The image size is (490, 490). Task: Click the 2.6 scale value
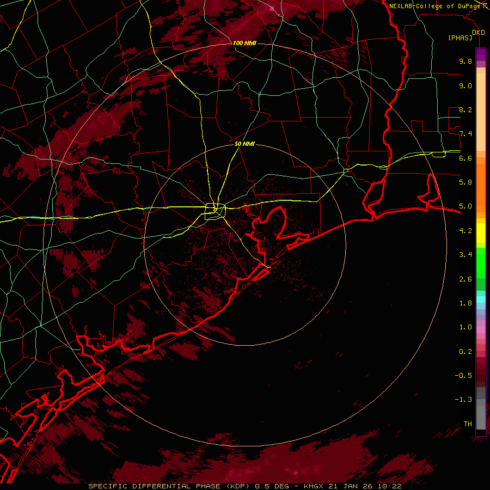pos(465,279)
